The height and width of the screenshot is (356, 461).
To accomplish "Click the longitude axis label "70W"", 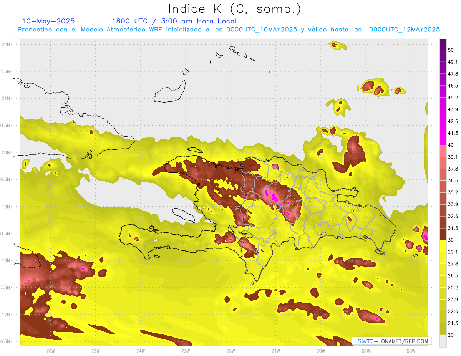I will pyautogui.click(x=321, y=351).
